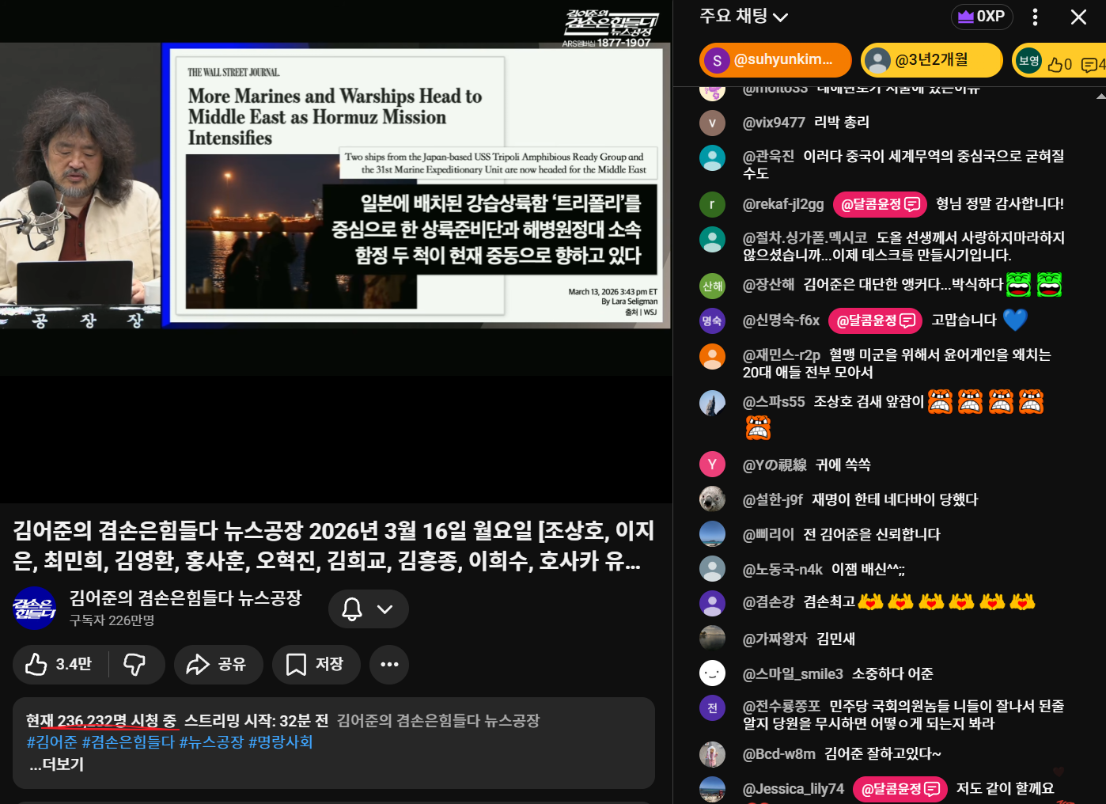This screenshot has height=804, width=1106.
Task: Open the chat options three-dot menu
Action: click(1035, 17)
